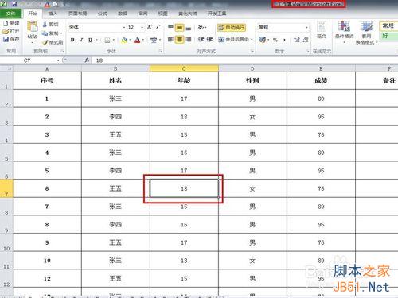Click the Top Align icon

(x=170, y=27)
